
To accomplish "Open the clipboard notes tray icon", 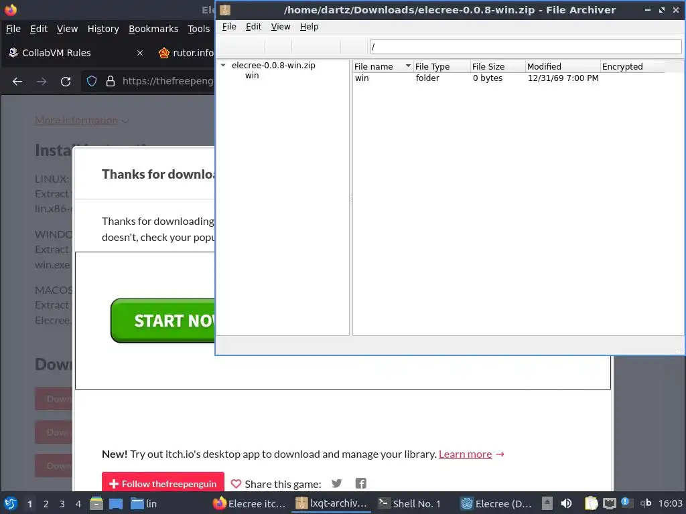I will (591, 503).
